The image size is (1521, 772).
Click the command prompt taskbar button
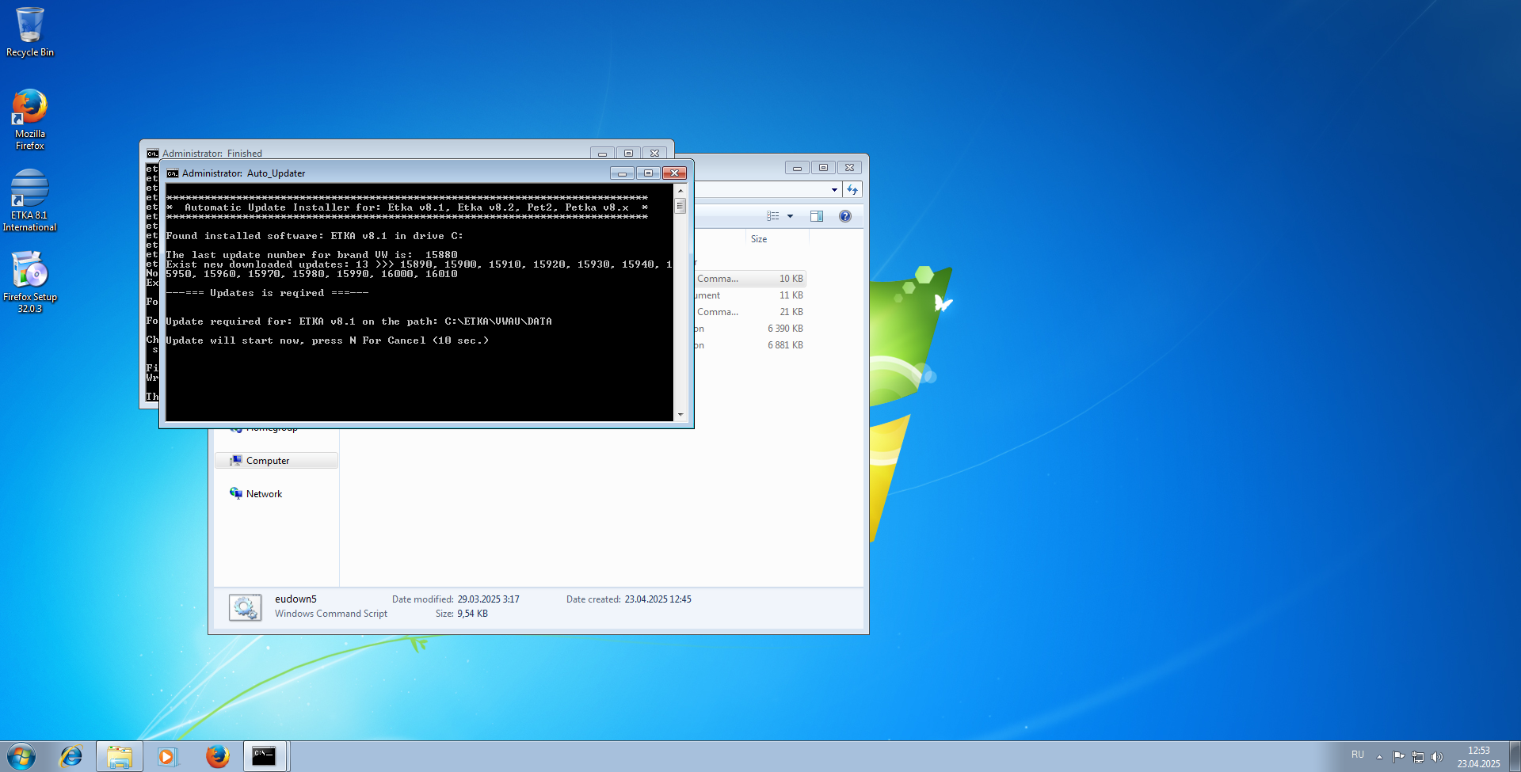[x=264, y=756]
